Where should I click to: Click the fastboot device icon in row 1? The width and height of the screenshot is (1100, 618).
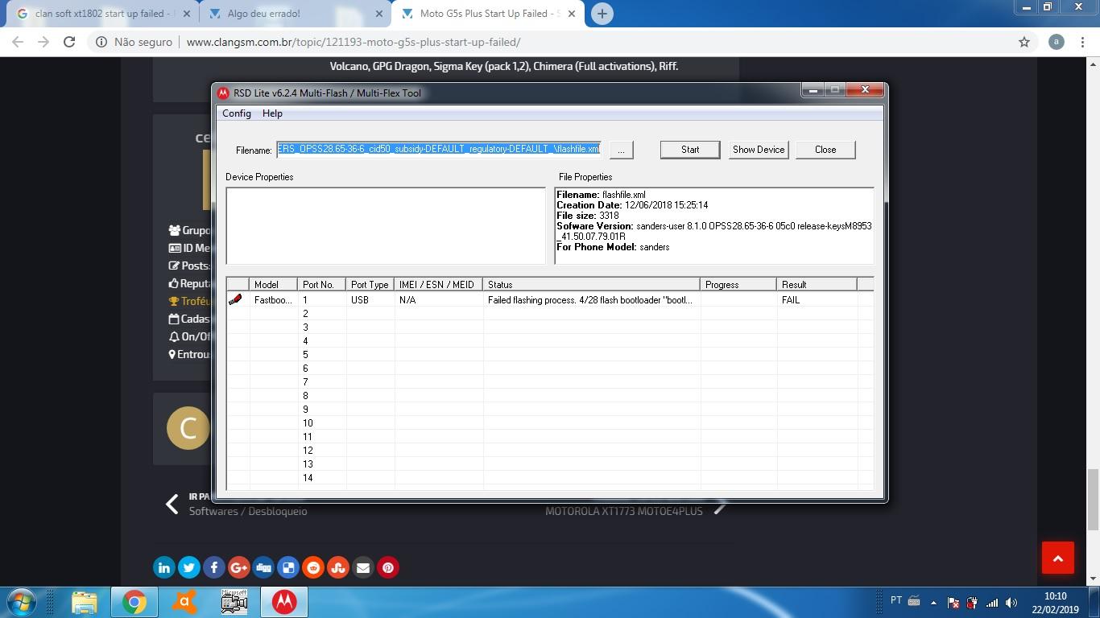coord(235,299)
